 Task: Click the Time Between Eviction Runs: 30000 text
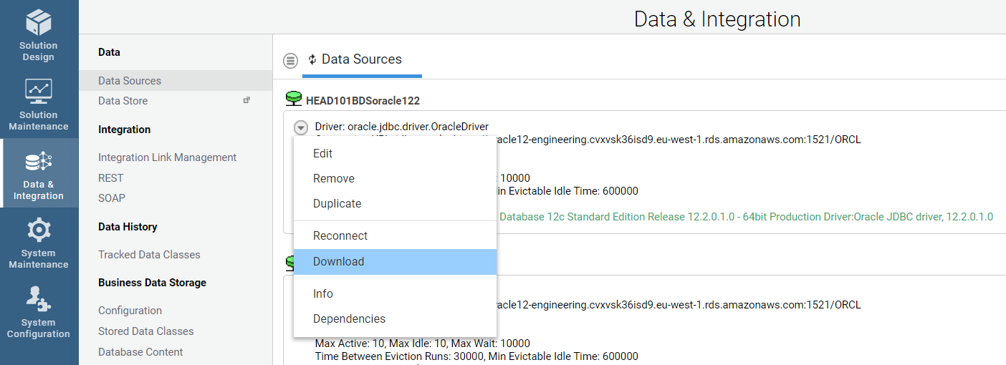[x=476, y=356]
